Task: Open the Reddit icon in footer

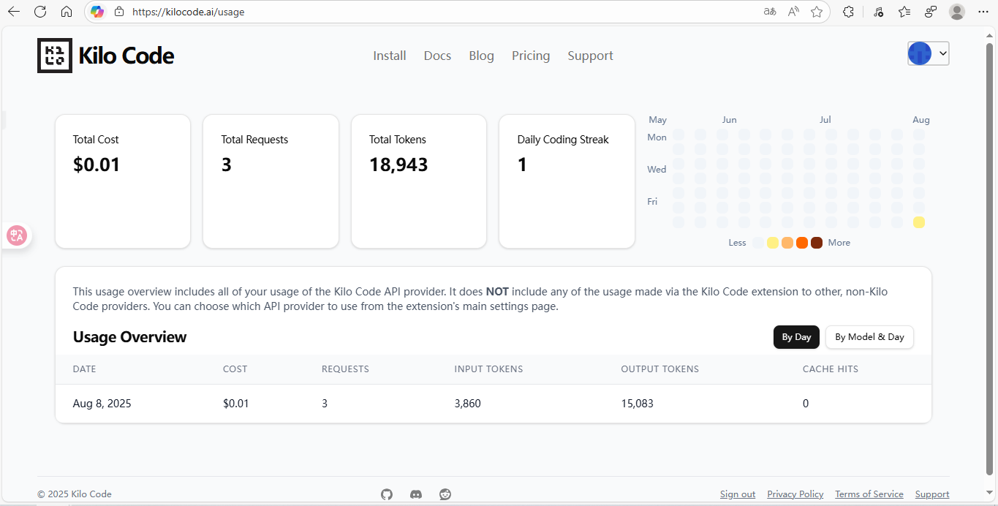Action: point(445,494)
